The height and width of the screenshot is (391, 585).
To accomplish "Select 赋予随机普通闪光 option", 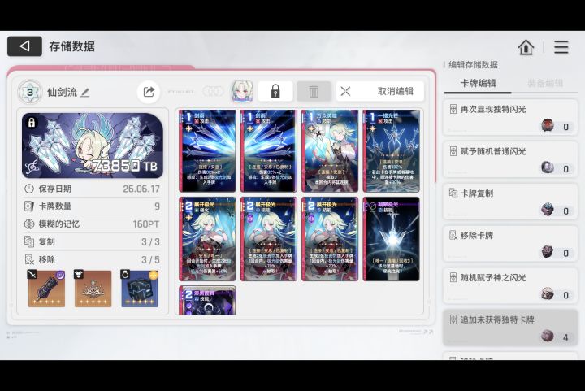I will 510,159.
